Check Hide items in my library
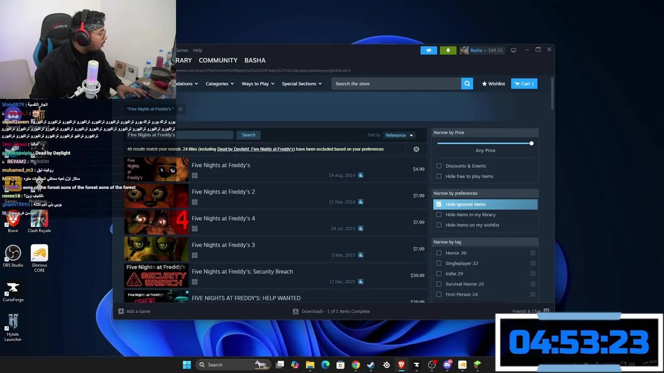 click(x=439, y=214)
